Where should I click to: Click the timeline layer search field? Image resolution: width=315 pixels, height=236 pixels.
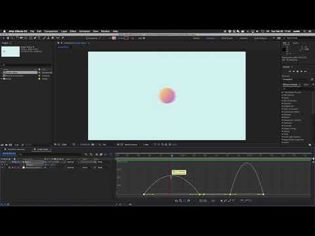(x=51, y=155)
